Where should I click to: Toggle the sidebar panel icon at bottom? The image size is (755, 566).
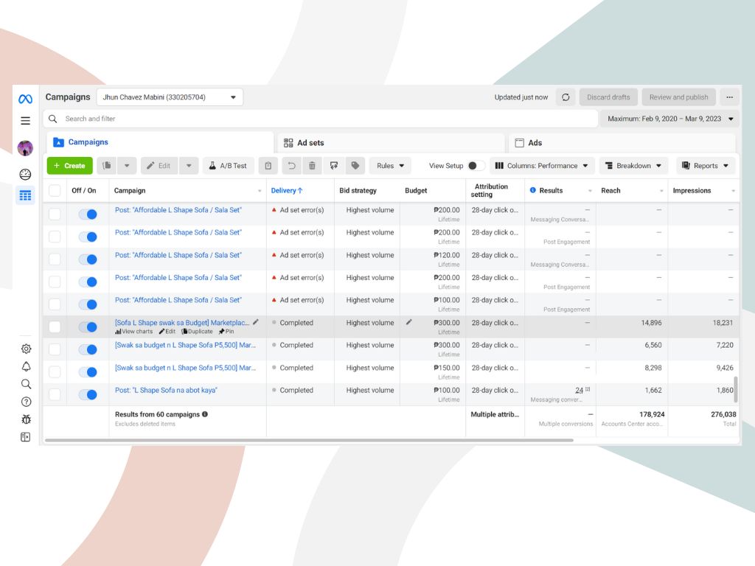point(26,437)
